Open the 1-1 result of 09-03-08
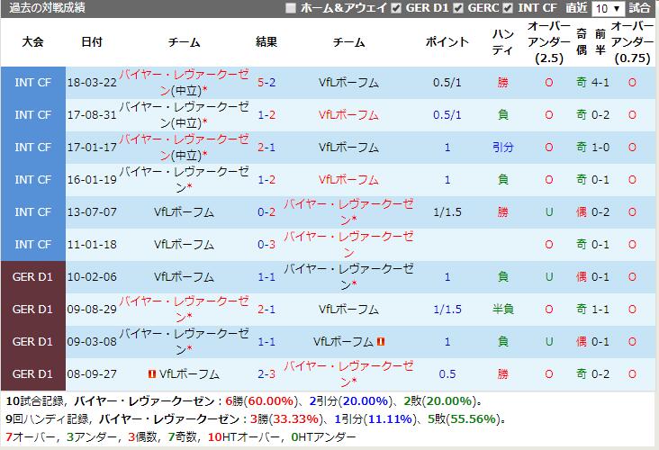659x450 pixels. [266, 342]
